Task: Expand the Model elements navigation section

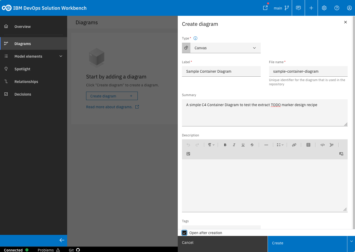Action: [x=34, y=56]
